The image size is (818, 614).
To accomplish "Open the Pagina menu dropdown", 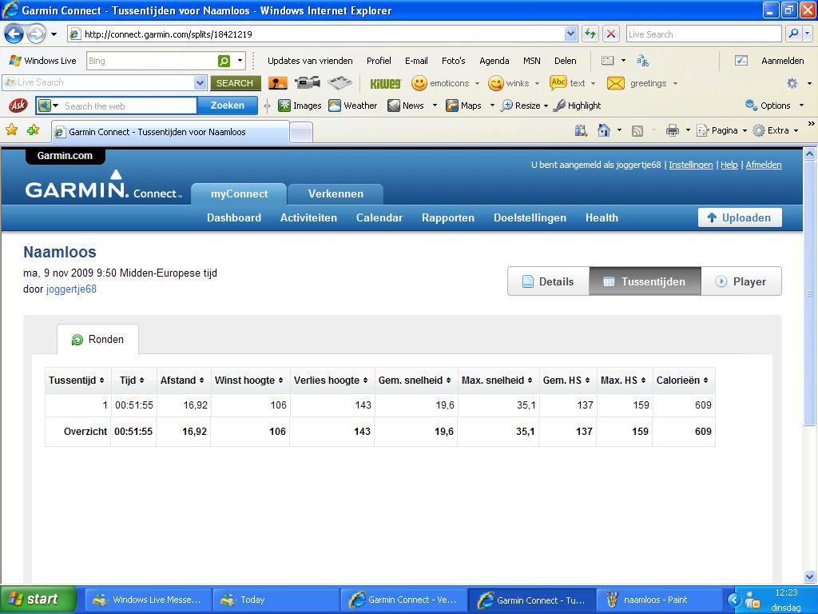I will pyautogui.click(x=744, y=130).
